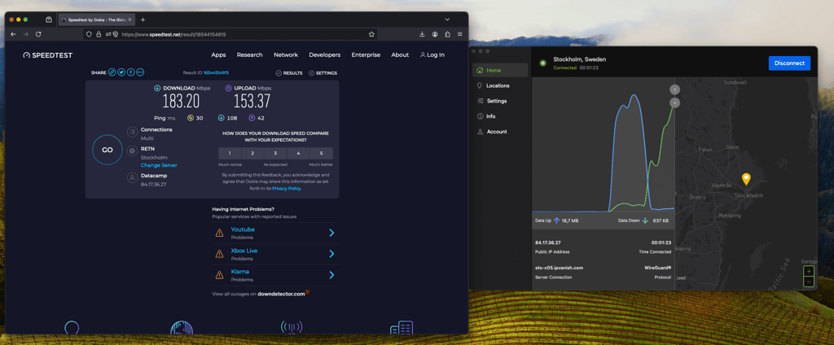Open the Apps menu item
Image resolution: width=834 pixels, height=345 pixels.
[x=218, y=55]
